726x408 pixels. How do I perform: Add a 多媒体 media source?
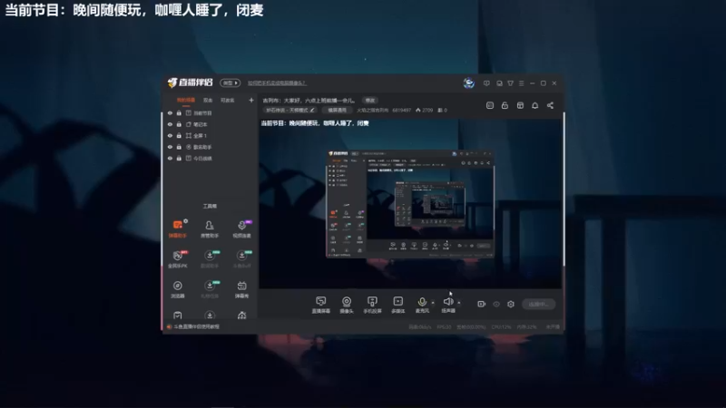point(397,305)
